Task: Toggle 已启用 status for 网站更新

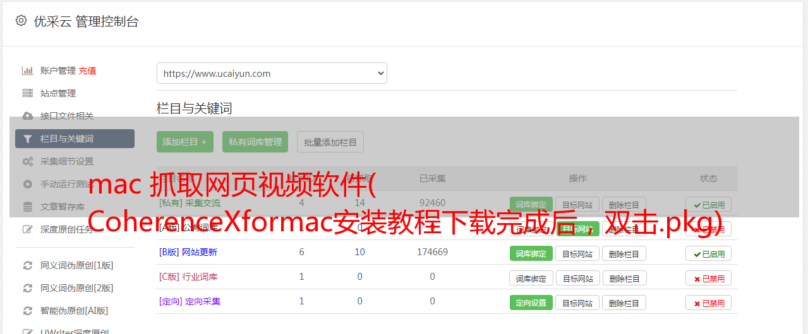Action: point(709,253)
